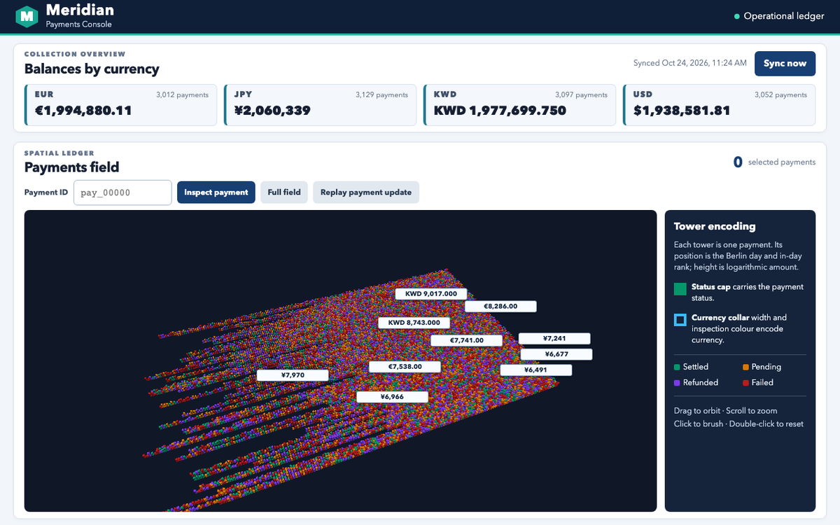Image resolution: width=840 pixels, height=525 pixels.
Task: Click the green Operational ledger status dot
Action: tap(737, 16)
